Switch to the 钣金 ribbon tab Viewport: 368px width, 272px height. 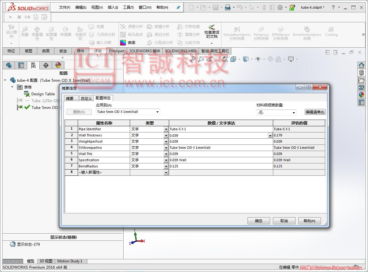tap(63, 51)
